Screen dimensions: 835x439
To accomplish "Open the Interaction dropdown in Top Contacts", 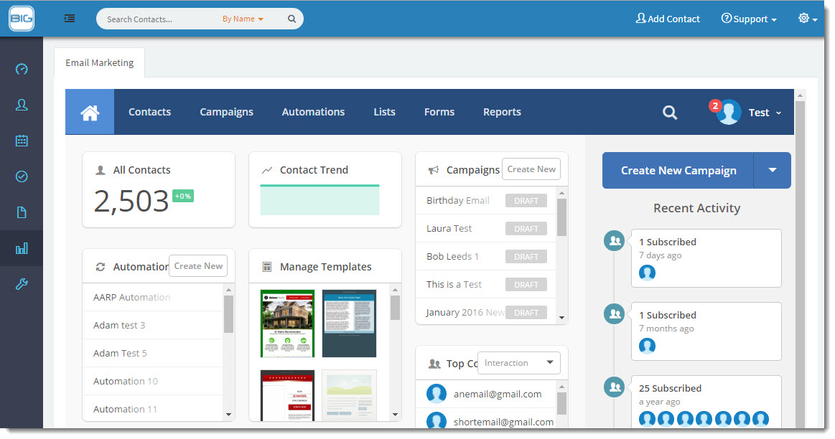I will (518, 363).
